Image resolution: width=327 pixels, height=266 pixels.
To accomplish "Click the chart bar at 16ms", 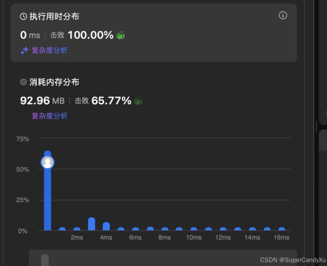I will [282, 229].
